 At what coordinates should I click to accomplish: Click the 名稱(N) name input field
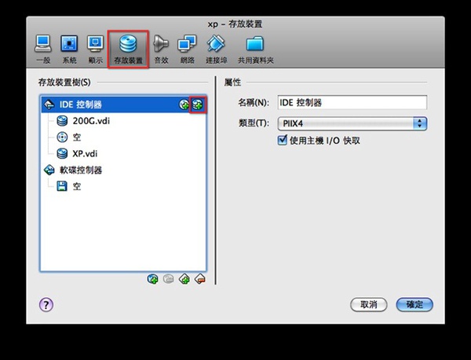coord(352,102)
